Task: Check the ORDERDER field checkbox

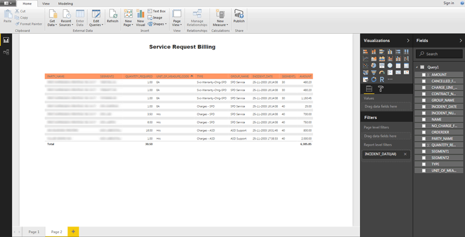Action: coord(424,132)
